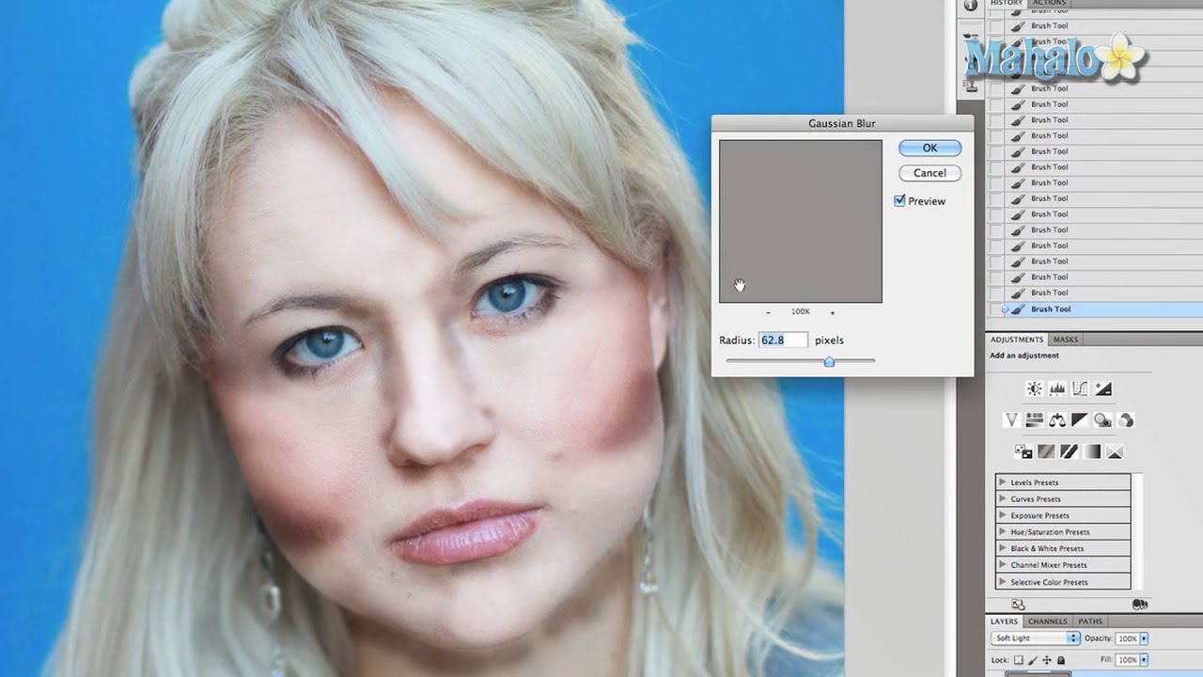Screen dimensions: 1203x677
Task: Switch to the History tab
Action: tap(1006, 3)
